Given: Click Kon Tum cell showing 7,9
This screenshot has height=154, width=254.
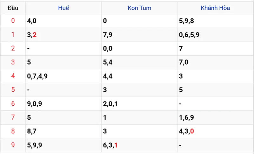Looking at the screenshot, I should 139,35.
